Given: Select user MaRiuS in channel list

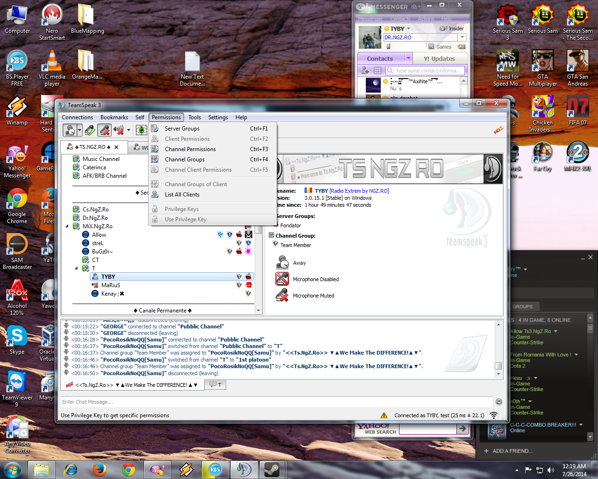Looking at the screenshot, I should (111, 285).
